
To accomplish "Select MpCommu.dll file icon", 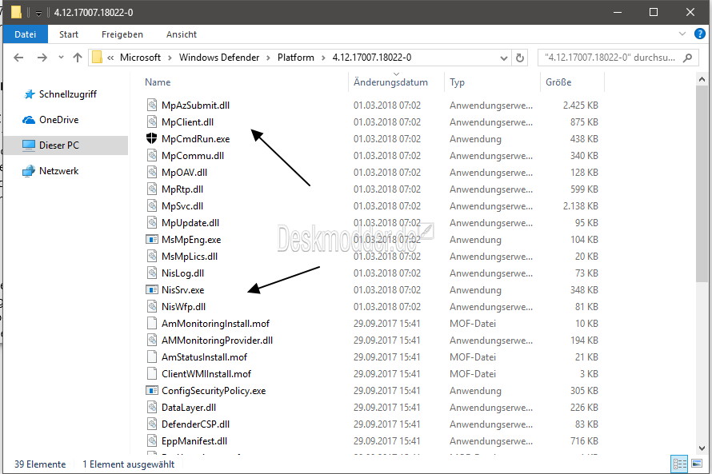I will (152, 156).
